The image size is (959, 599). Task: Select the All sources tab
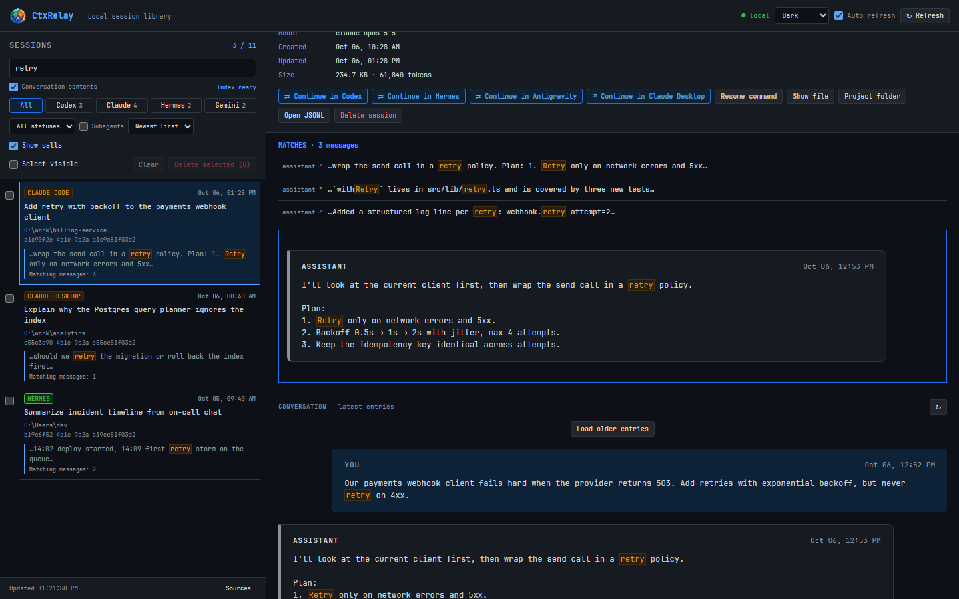pyautogui.click(x=26, y=105)
